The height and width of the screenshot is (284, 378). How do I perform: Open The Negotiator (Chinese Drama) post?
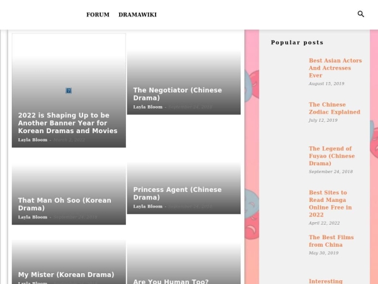point(178,94)
